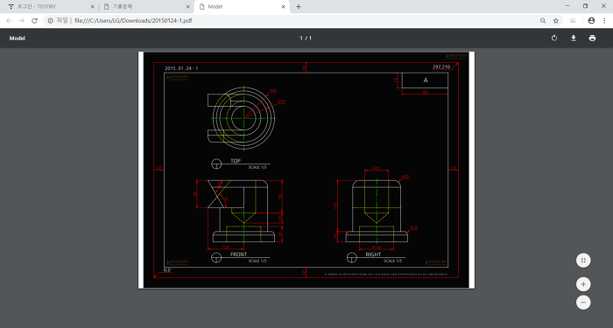Image resolution: width=613 pixels, height=328 pixels.
Task: Open the Chrome three-dot menu
Action: tap(604, 21)
